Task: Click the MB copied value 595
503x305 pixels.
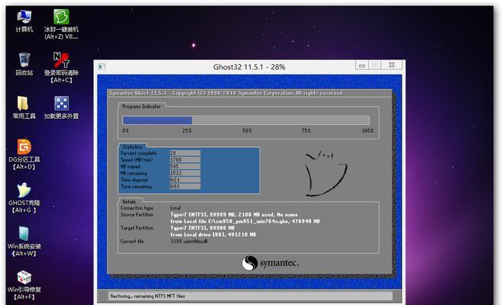Action: click(185, 166)
